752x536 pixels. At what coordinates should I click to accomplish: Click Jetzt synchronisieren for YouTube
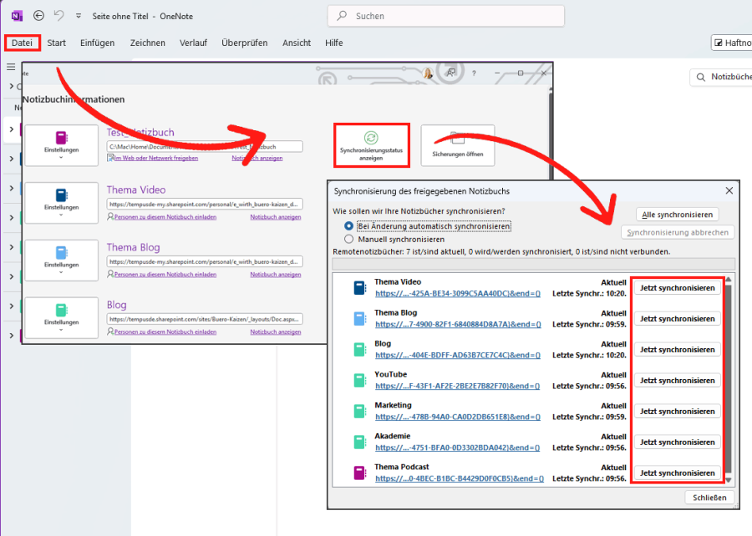(677, 381)
